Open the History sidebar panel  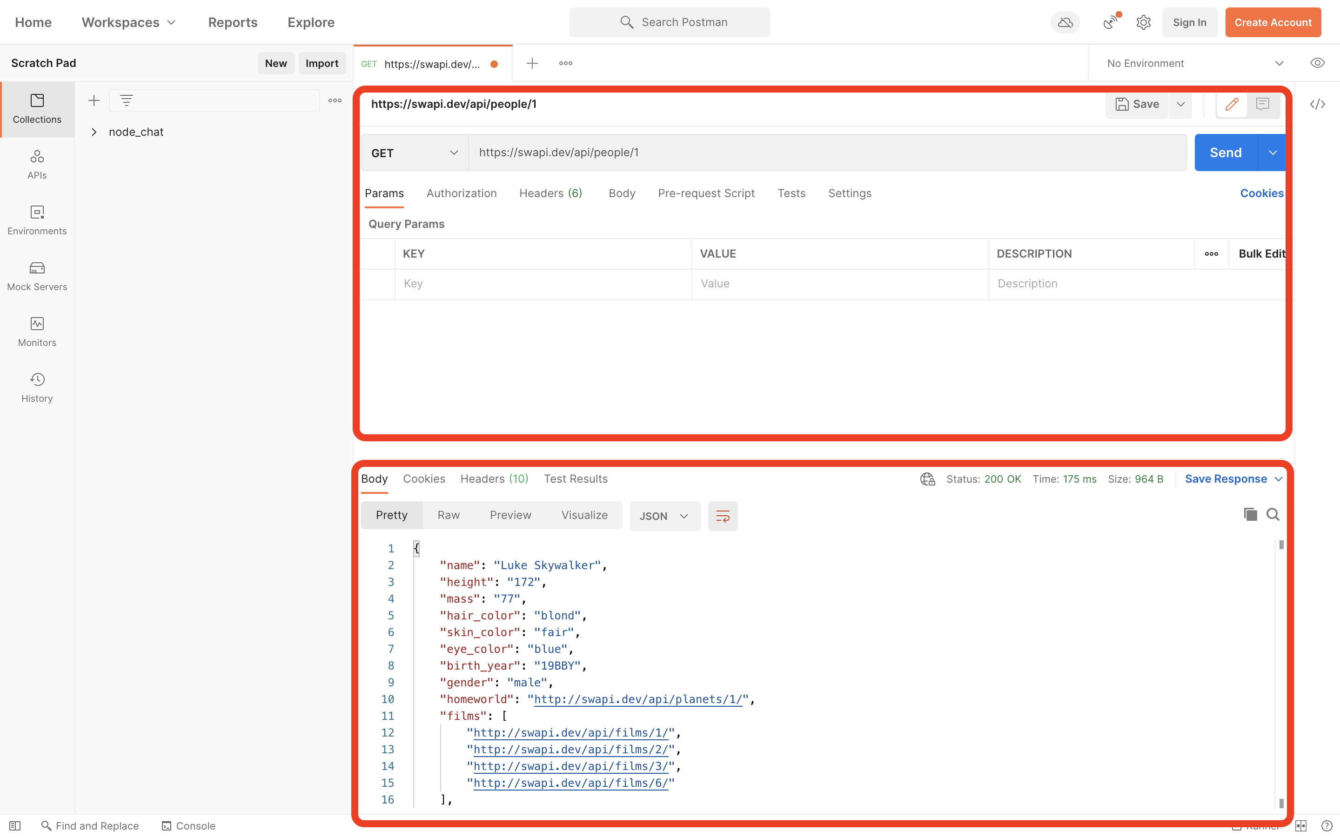pos(37,387)
